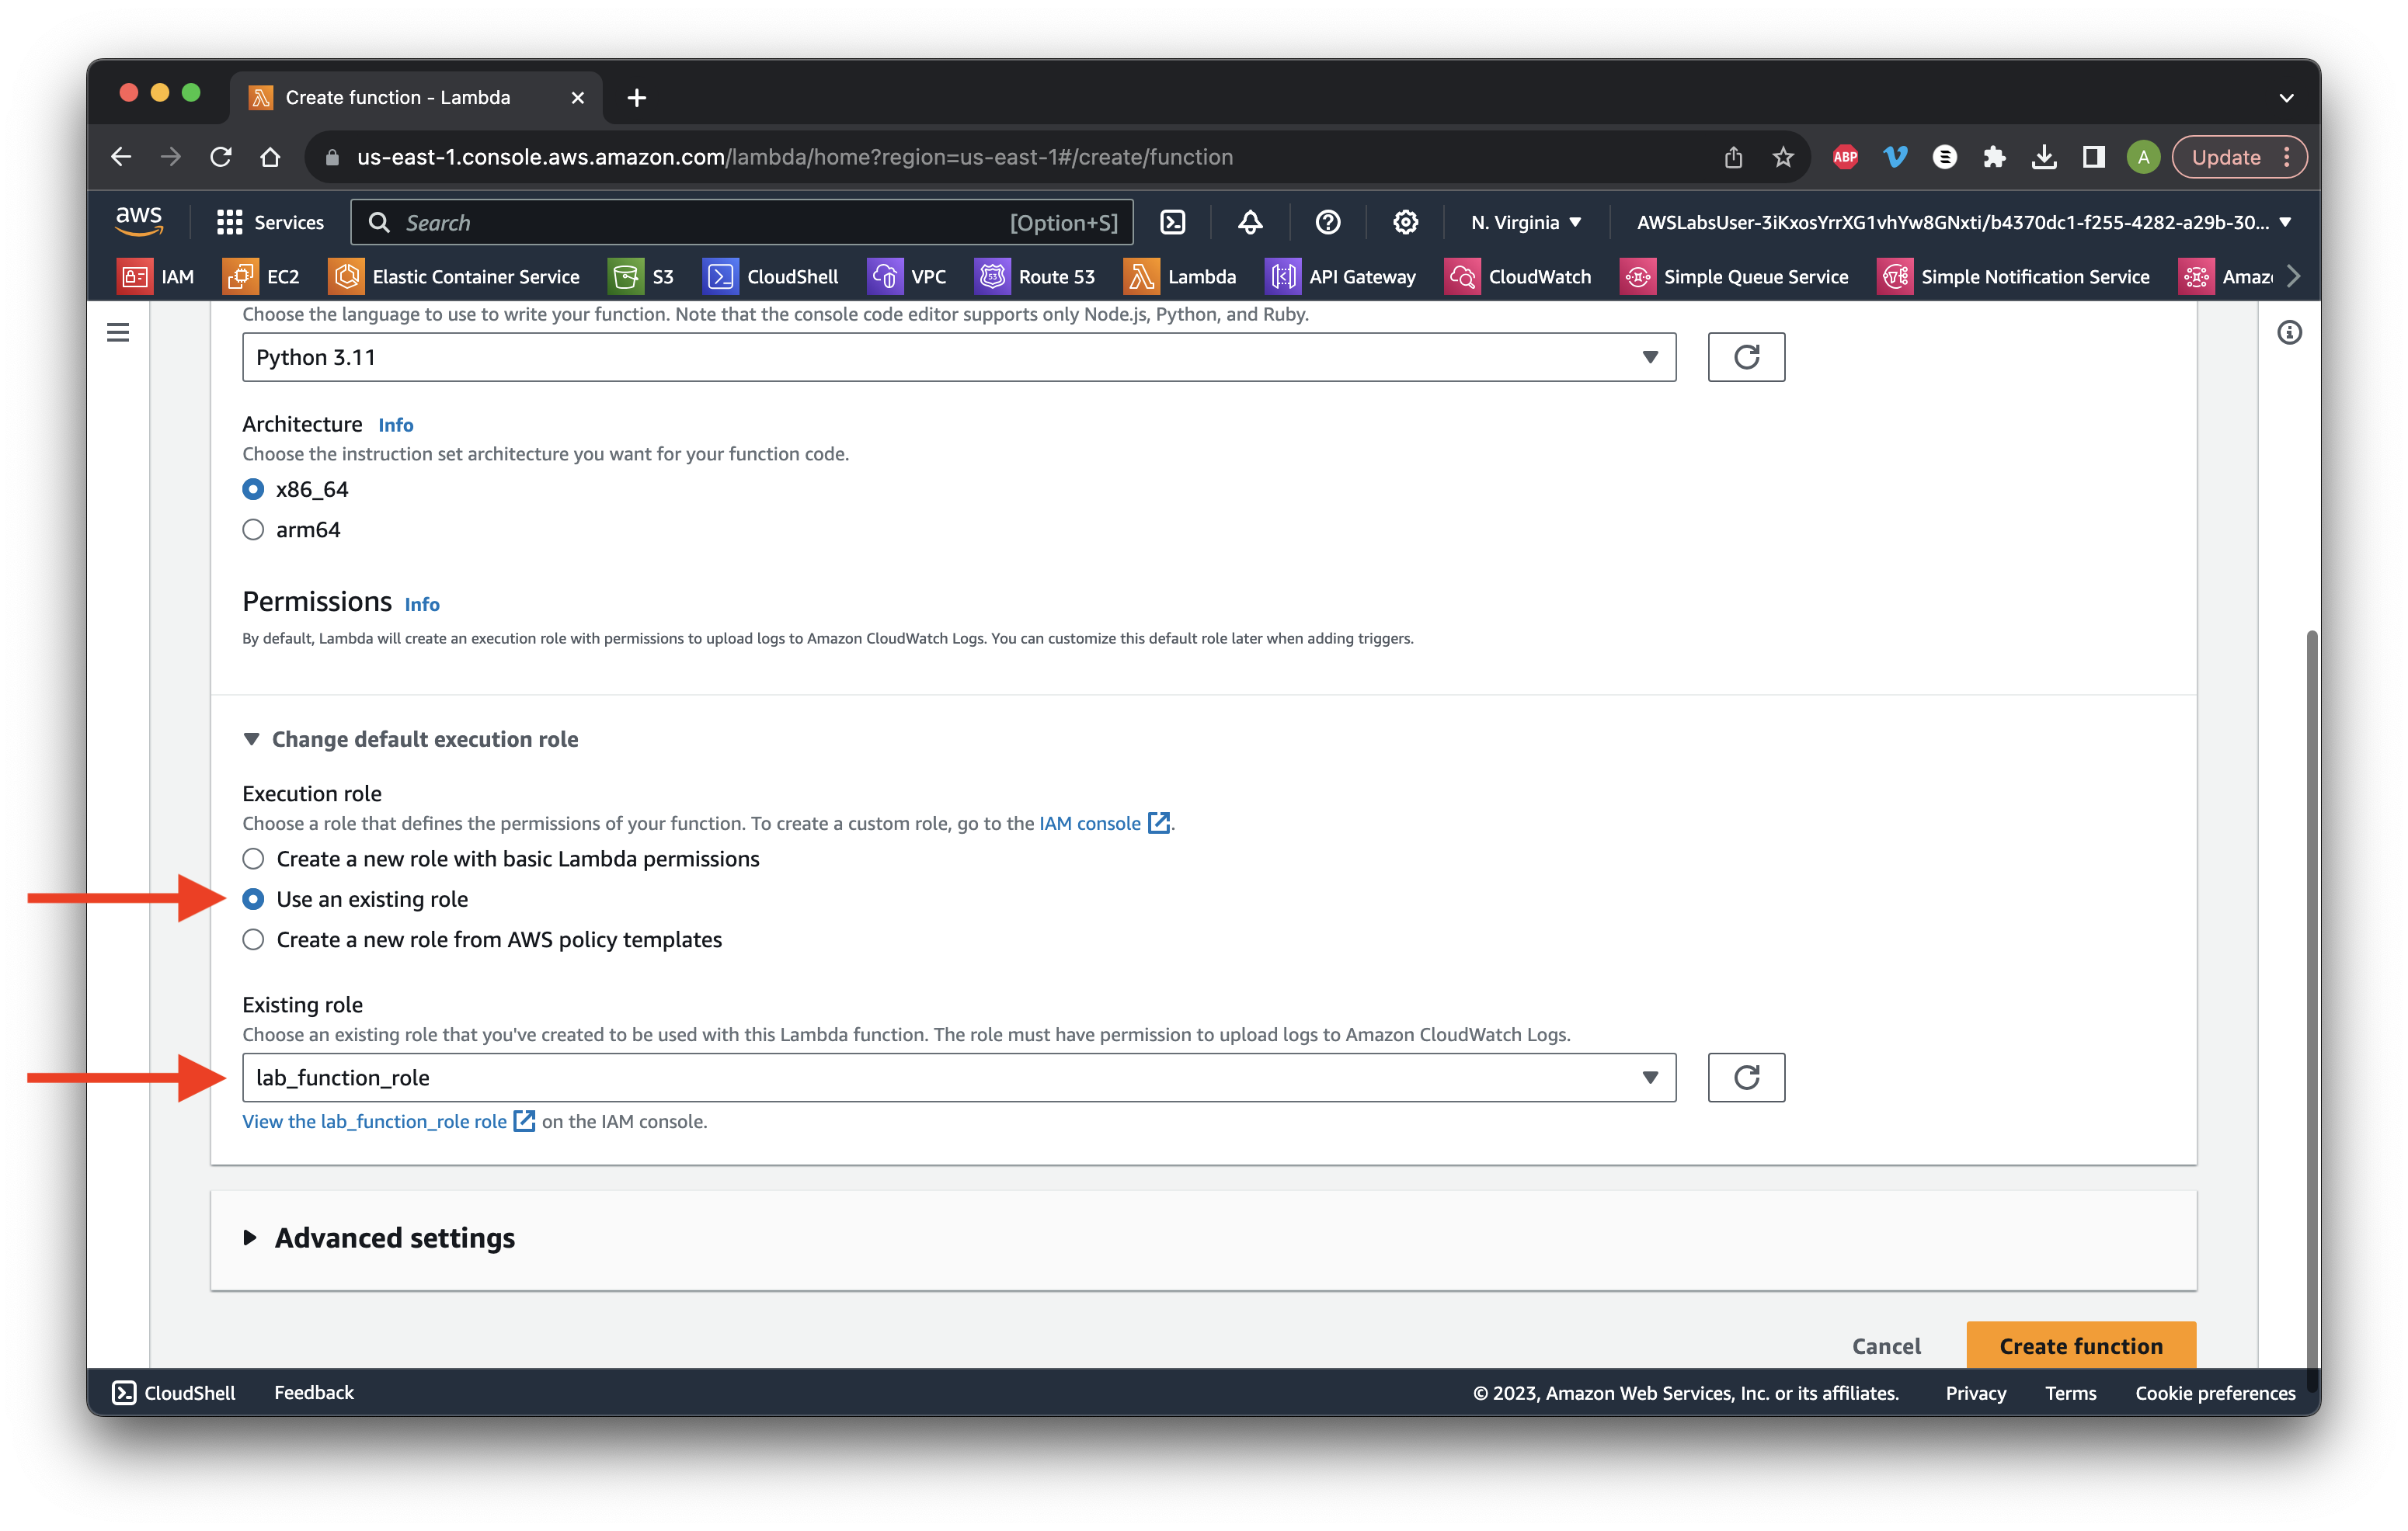The height and width of the screenshot is (1531, 2408).
Task: Open the browser home page icon
Action: click(270, 157)
